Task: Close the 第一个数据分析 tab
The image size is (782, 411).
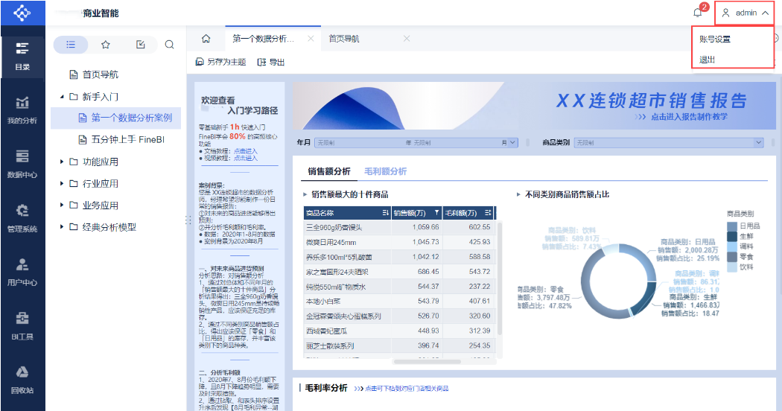Action: click(311, 39)
